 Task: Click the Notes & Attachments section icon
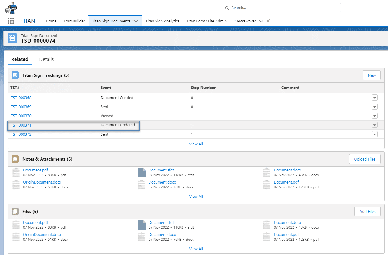15,159
